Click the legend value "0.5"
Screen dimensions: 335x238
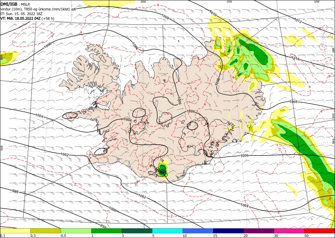pyautogui.click(x=63, y=236)
